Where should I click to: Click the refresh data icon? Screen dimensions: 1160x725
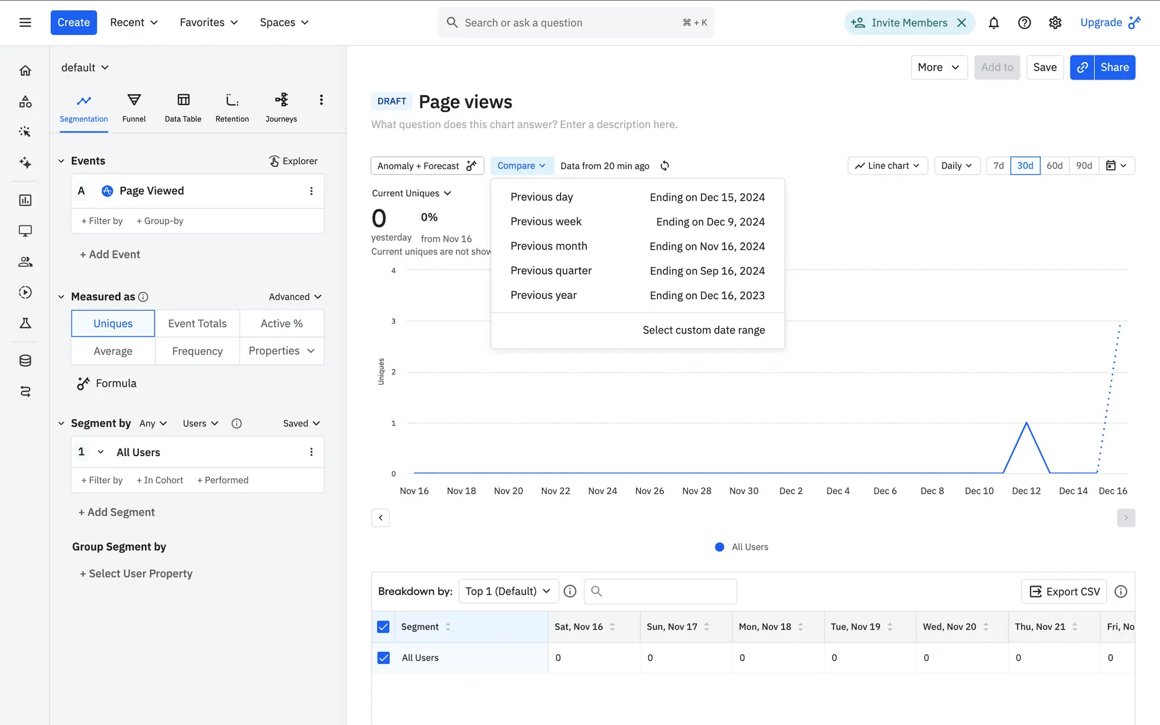point(665,166)
